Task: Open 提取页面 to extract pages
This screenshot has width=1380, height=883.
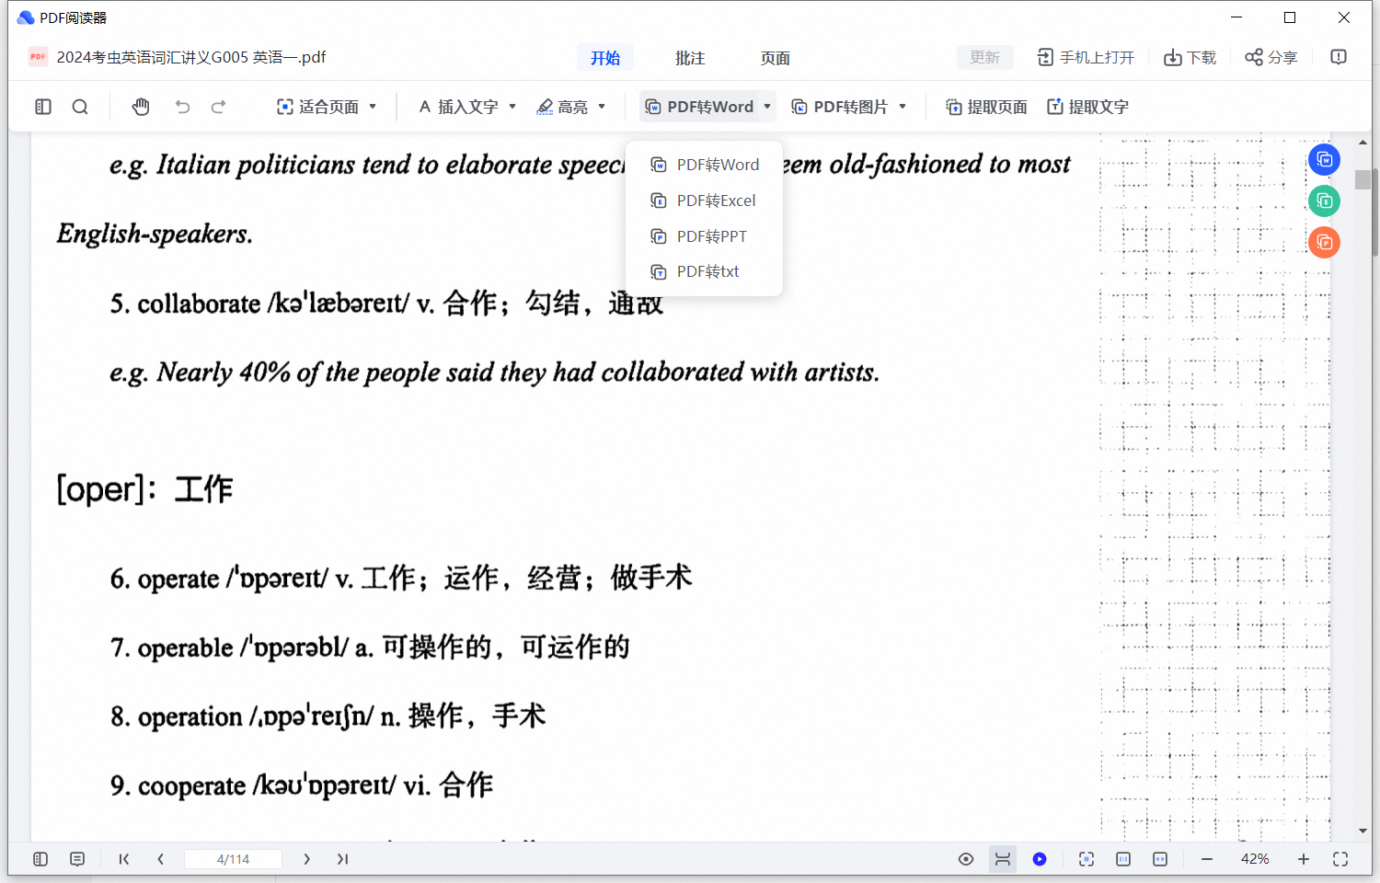Action: tap(985, 106)
